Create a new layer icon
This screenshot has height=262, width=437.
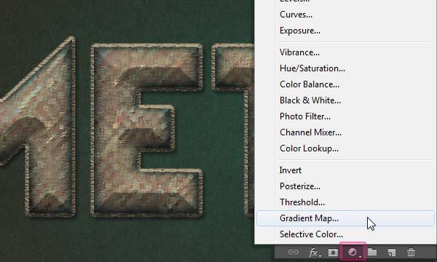point(392,253)
